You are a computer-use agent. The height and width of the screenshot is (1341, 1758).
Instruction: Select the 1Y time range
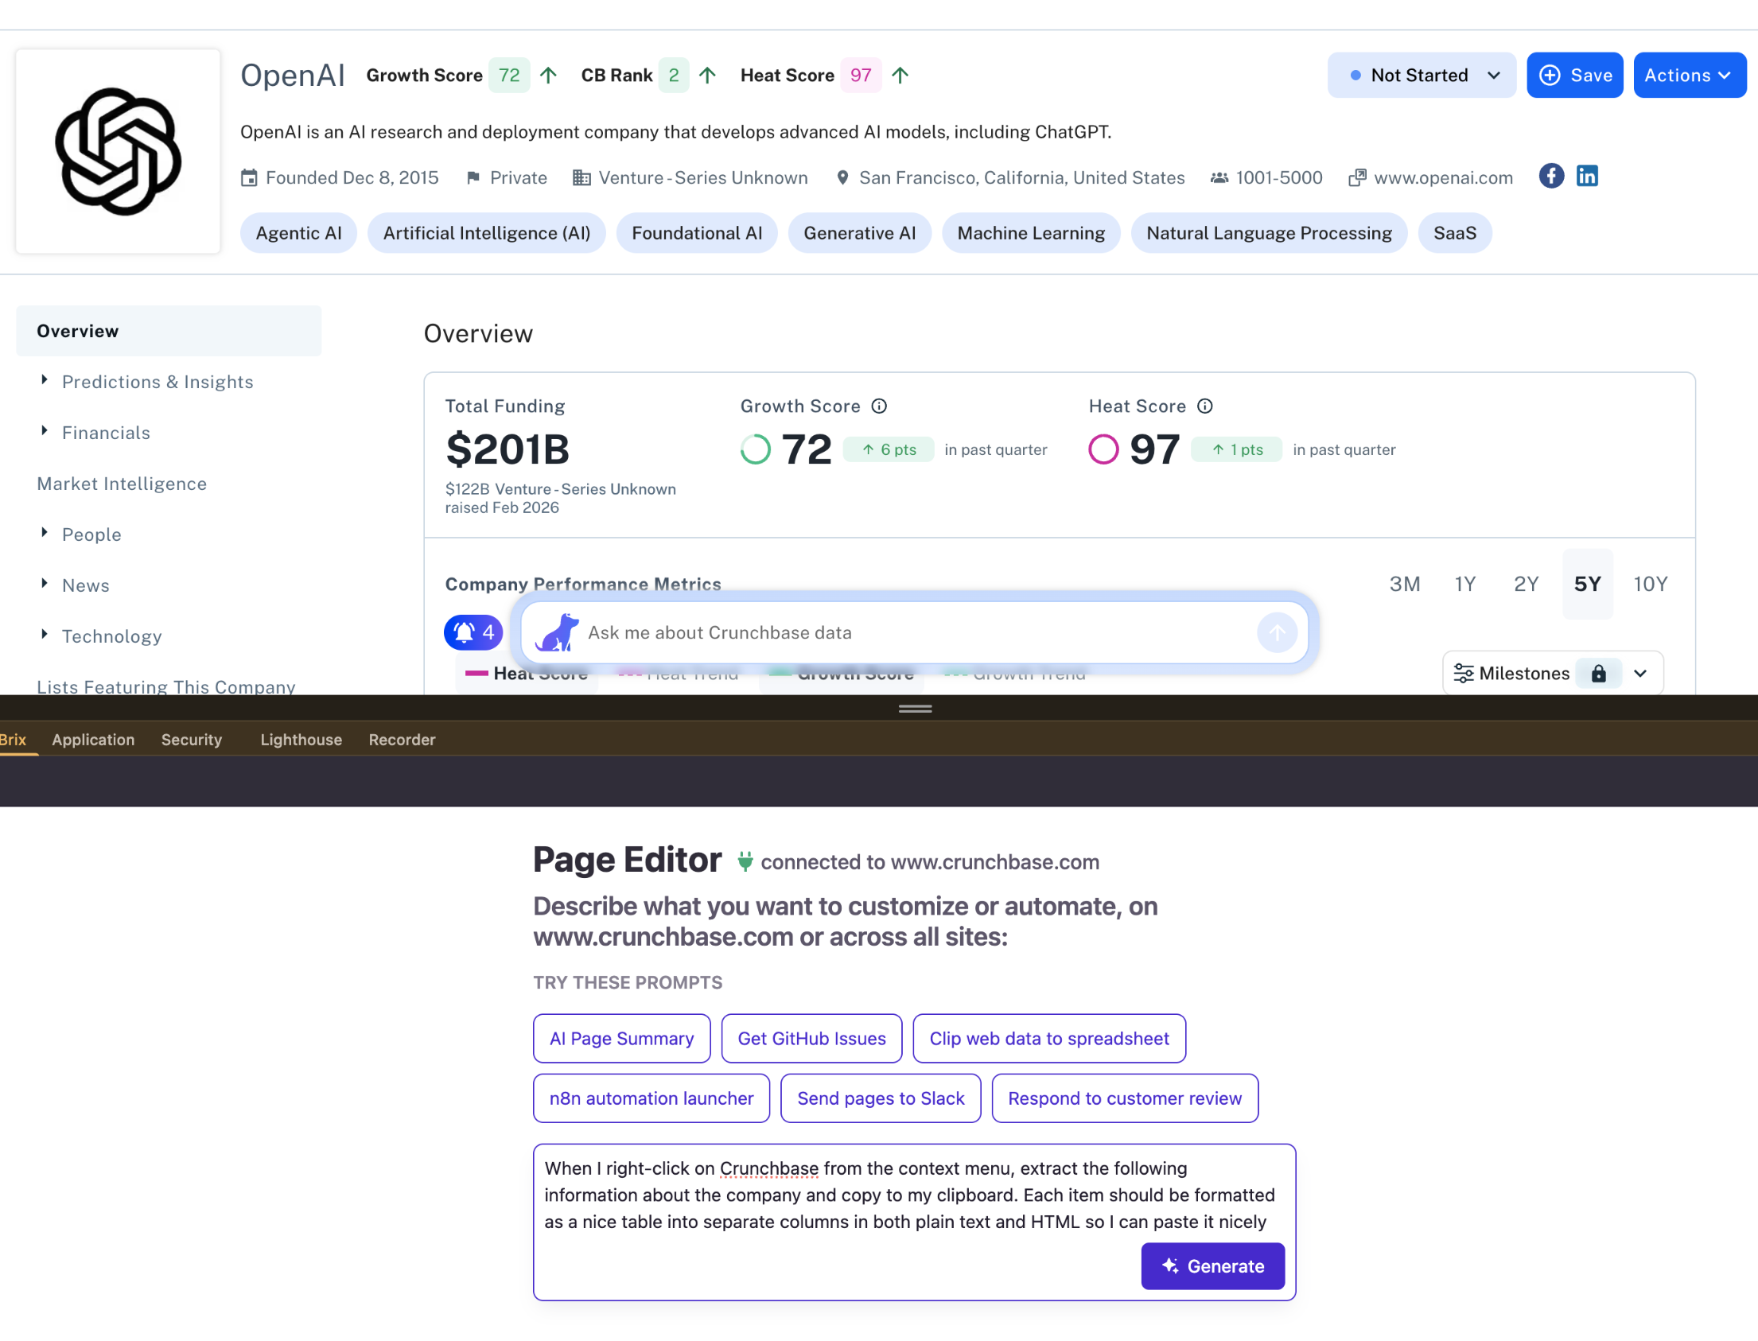tap(1465, 585)
